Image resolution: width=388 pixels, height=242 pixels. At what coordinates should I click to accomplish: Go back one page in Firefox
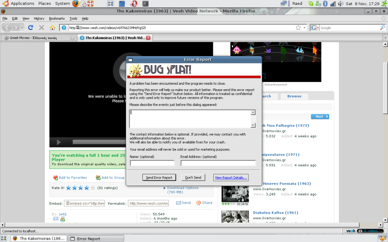pos(8,28)
